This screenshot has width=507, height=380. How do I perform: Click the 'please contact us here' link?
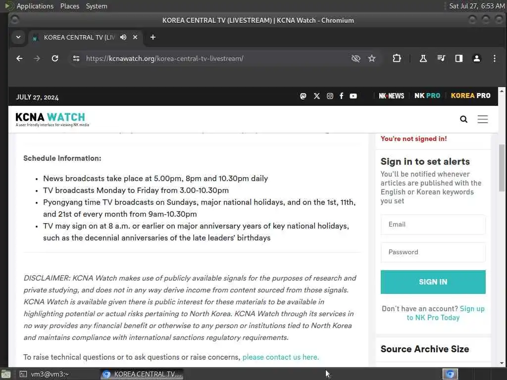tap(281, 357)
